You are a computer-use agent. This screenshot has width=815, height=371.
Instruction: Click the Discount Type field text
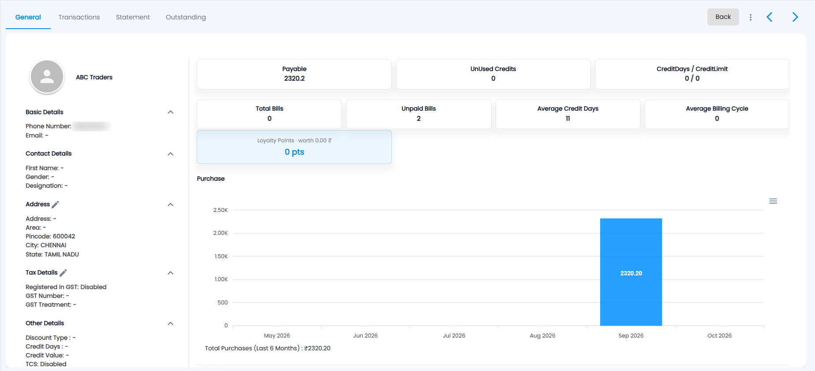50,338
